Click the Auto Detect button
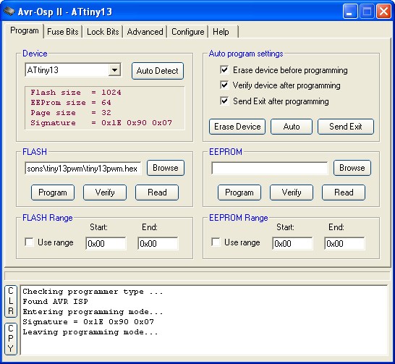Screen dimensions: 395x364 pos(158,71)
